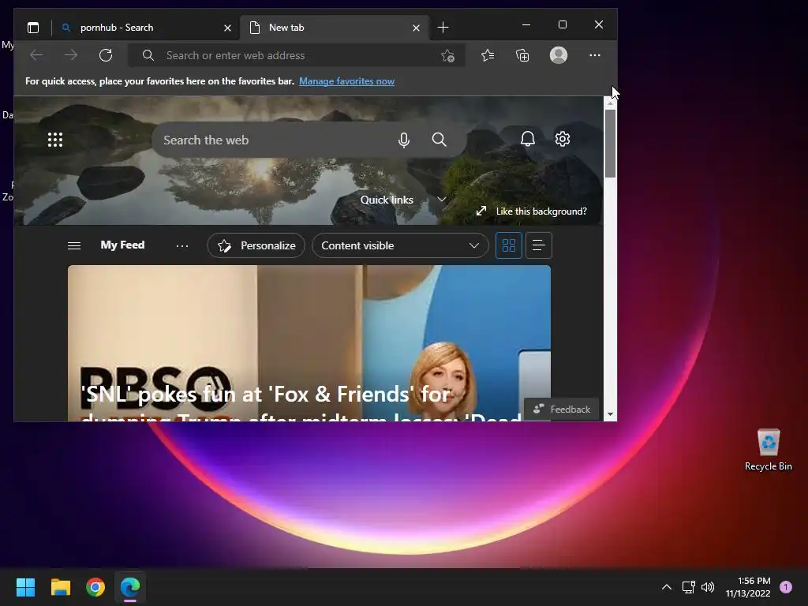Open the clock showing 1:56 PM

[x=748, y=587]
